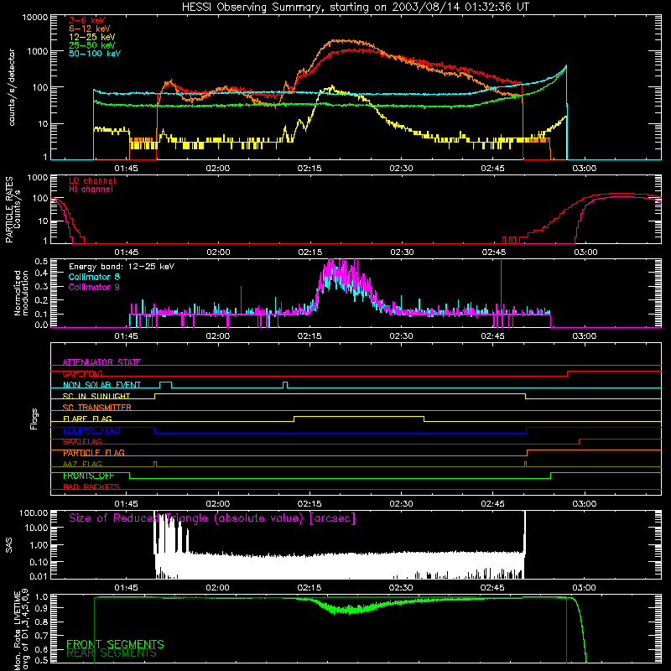This screenshot has width=671, height=671.
Task: Click the PARTICLE RATES Counts/s axis label
Action: (x=13, y=210)
